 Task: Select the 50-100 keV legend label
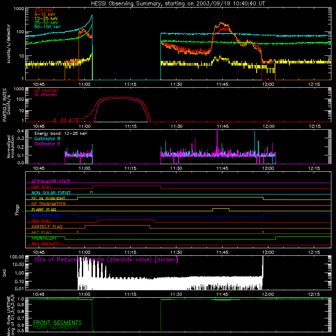point(47,27)
